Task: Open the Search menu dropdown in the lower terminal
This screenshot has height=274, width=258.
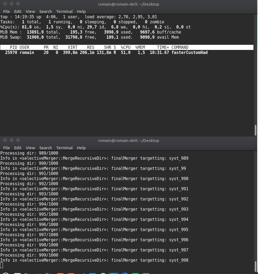Action: click(x=46, y=148)
